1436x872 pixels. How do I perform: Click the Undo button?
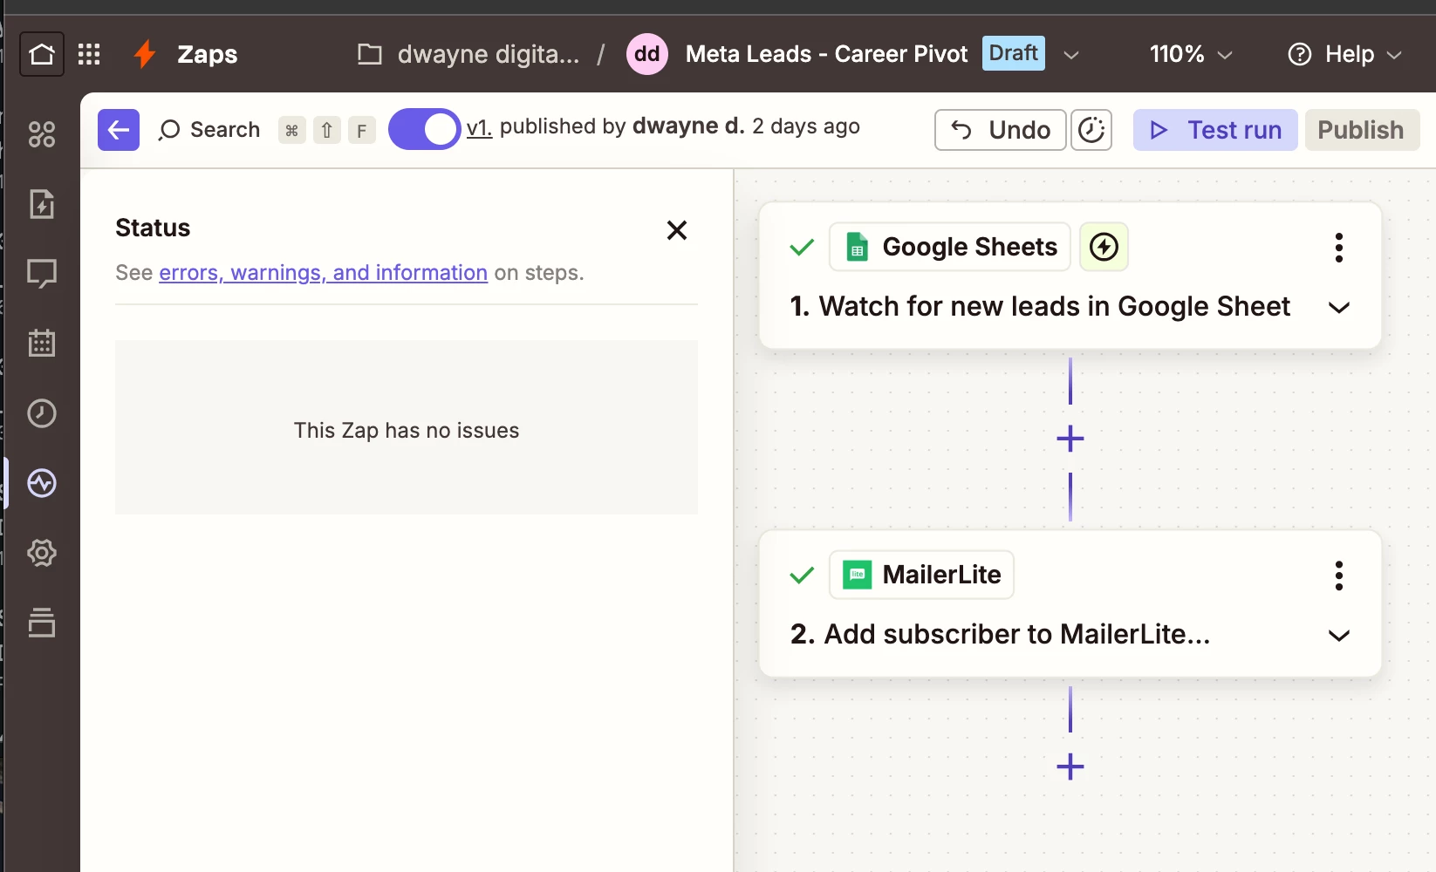1001,130
